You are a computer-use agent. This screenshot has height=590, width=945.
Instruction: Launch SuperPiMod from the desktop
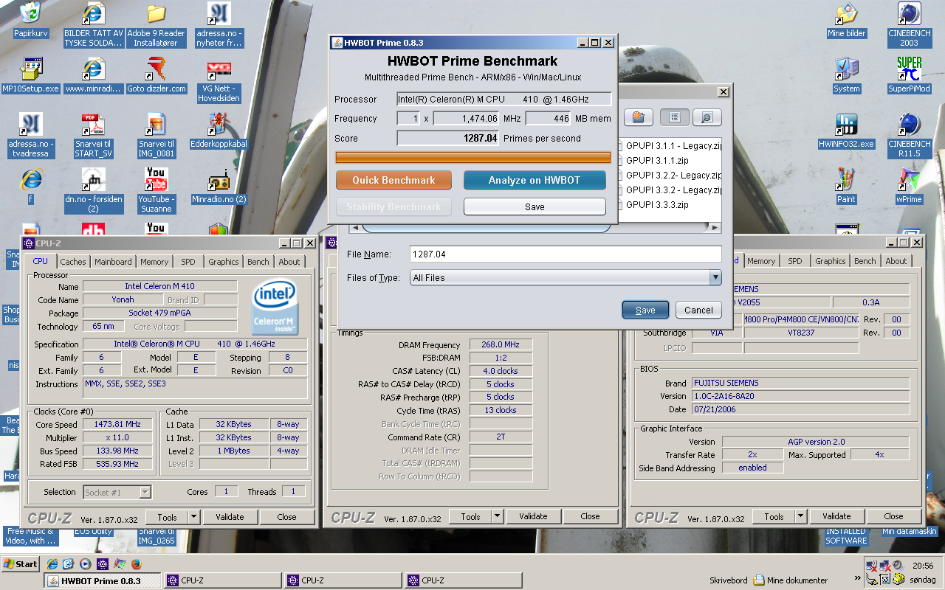pos(909,76)
